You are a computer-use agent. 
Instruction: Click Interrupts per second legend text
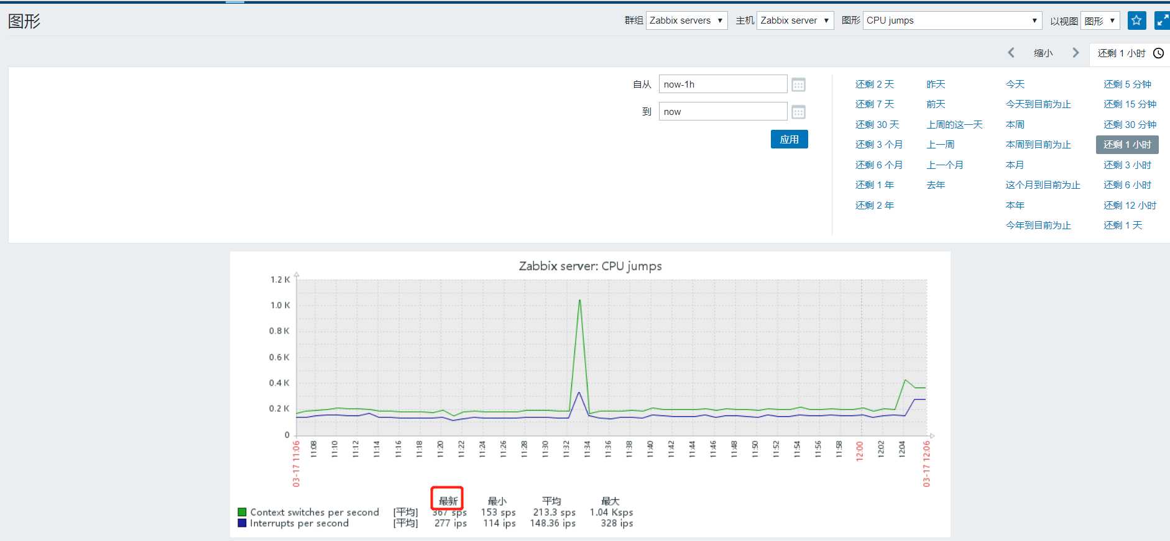point(299,523)
